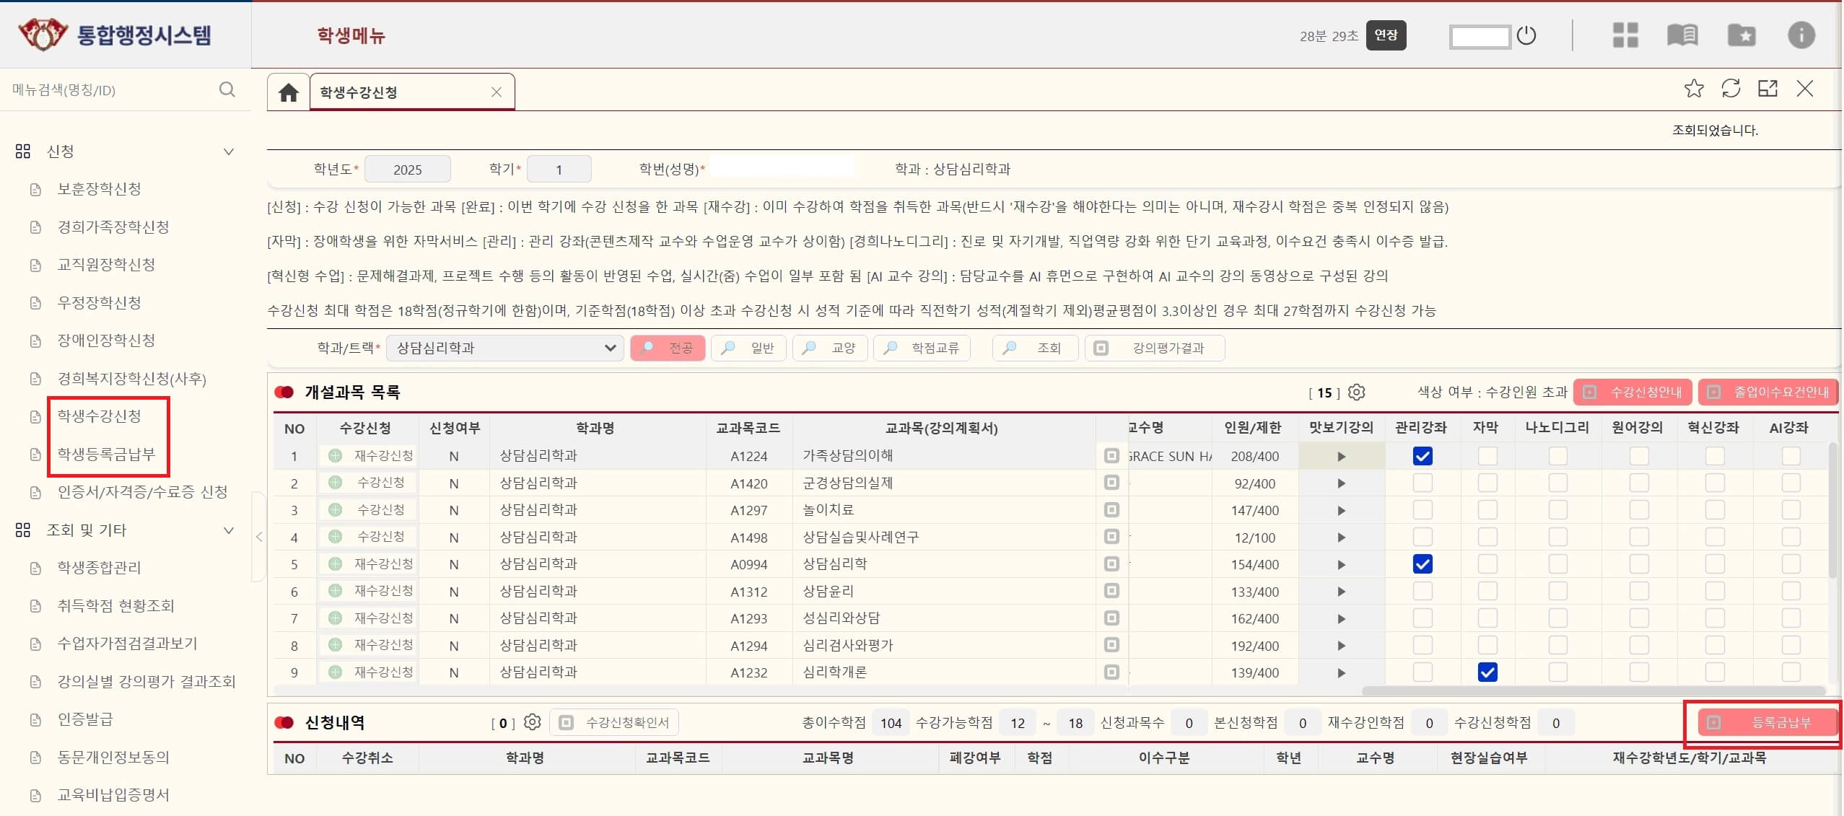Open 취득학점 현황조회 menu item
Viewport: 1844px width, 816px height.
pos(115,606)
